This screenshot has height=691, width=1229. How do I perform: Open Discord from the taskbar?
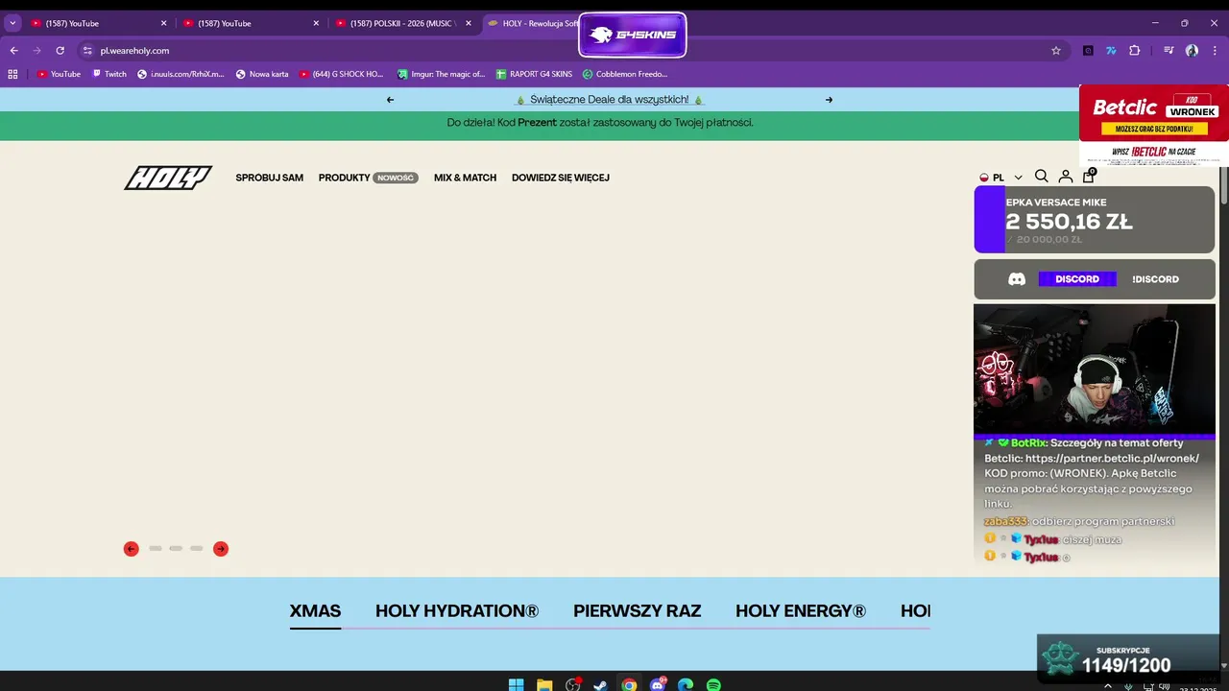[x=658, y=685]
